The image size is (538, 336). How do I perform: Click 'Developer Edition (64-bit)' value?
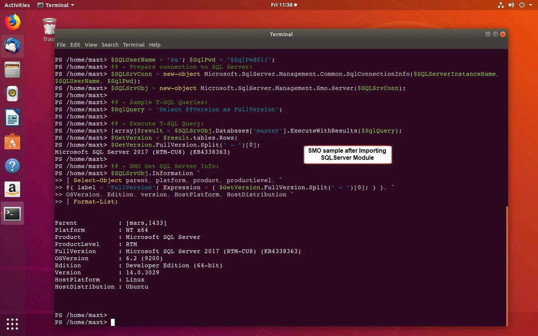pyautogui.click(x=174, y=265)
